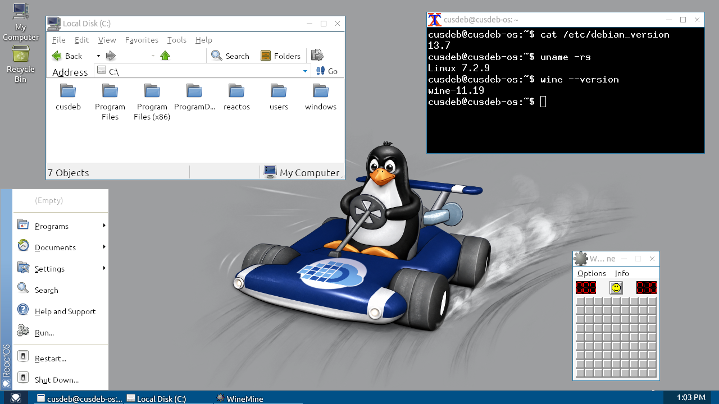Click the green Up arrow in explorer toolbar
This screenshot has height=404, width=719.
[x=165, y=56]
